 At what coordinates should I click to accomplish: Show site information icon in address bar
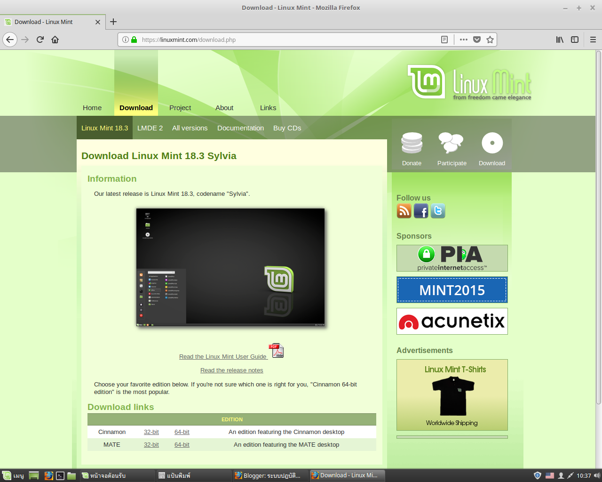point(126,40)
